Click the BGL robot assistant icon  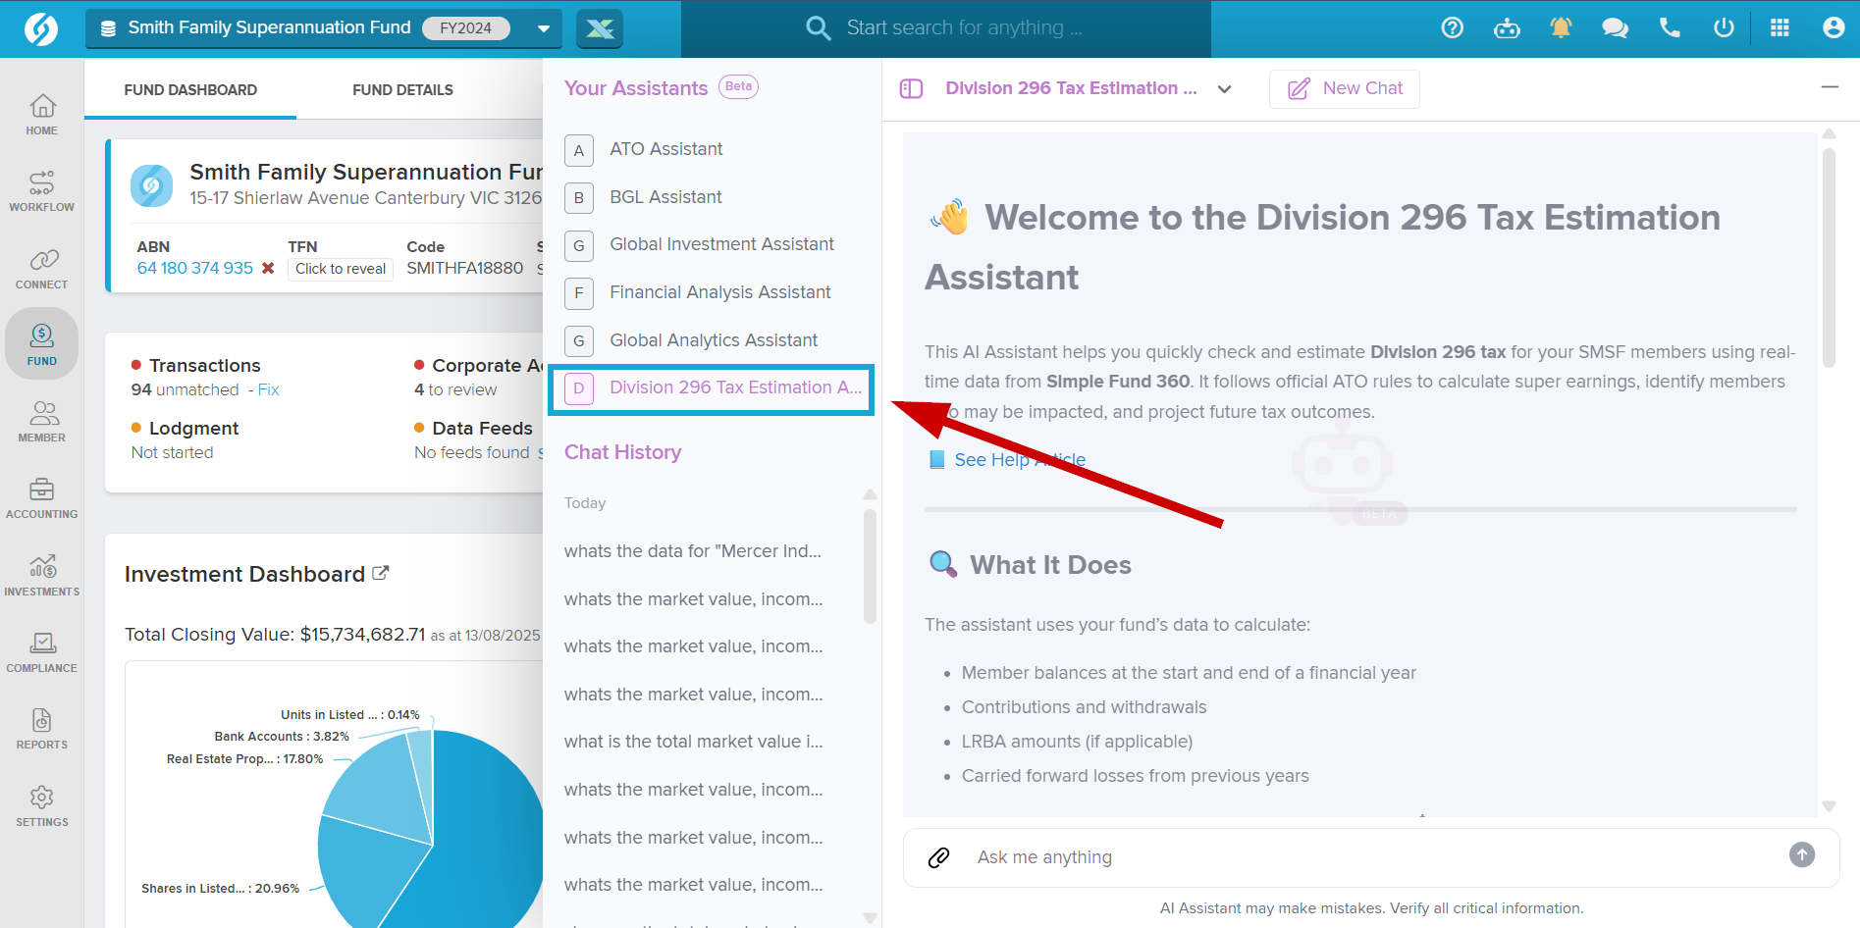1507,28
